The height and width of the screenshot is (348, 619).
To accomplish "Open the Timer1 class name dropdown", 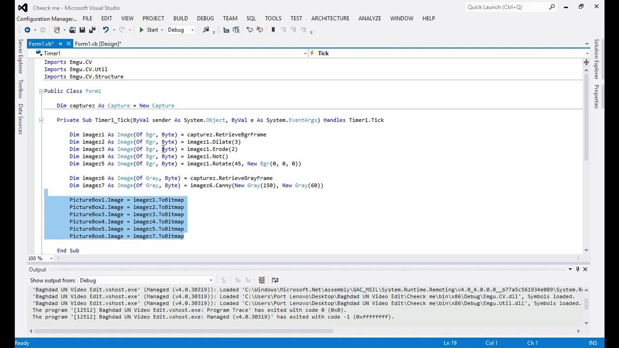I will tap(305, 53).
